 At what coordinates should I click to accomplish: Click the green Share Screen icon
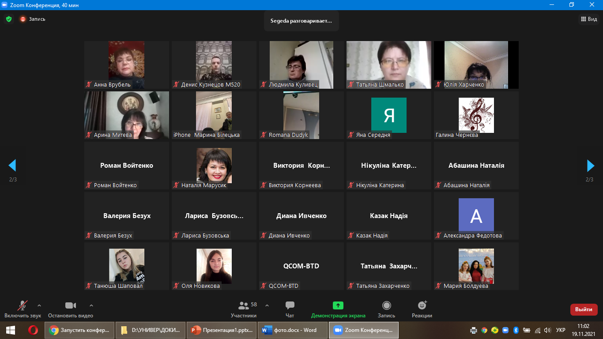[338, 305]
